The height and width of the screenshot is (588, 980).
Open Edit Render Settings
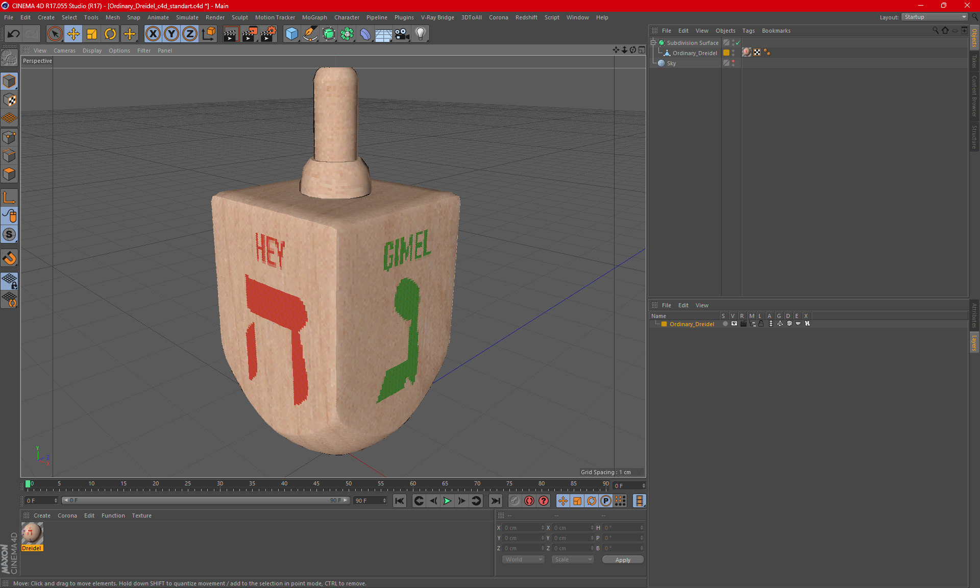tap(268, 34)
